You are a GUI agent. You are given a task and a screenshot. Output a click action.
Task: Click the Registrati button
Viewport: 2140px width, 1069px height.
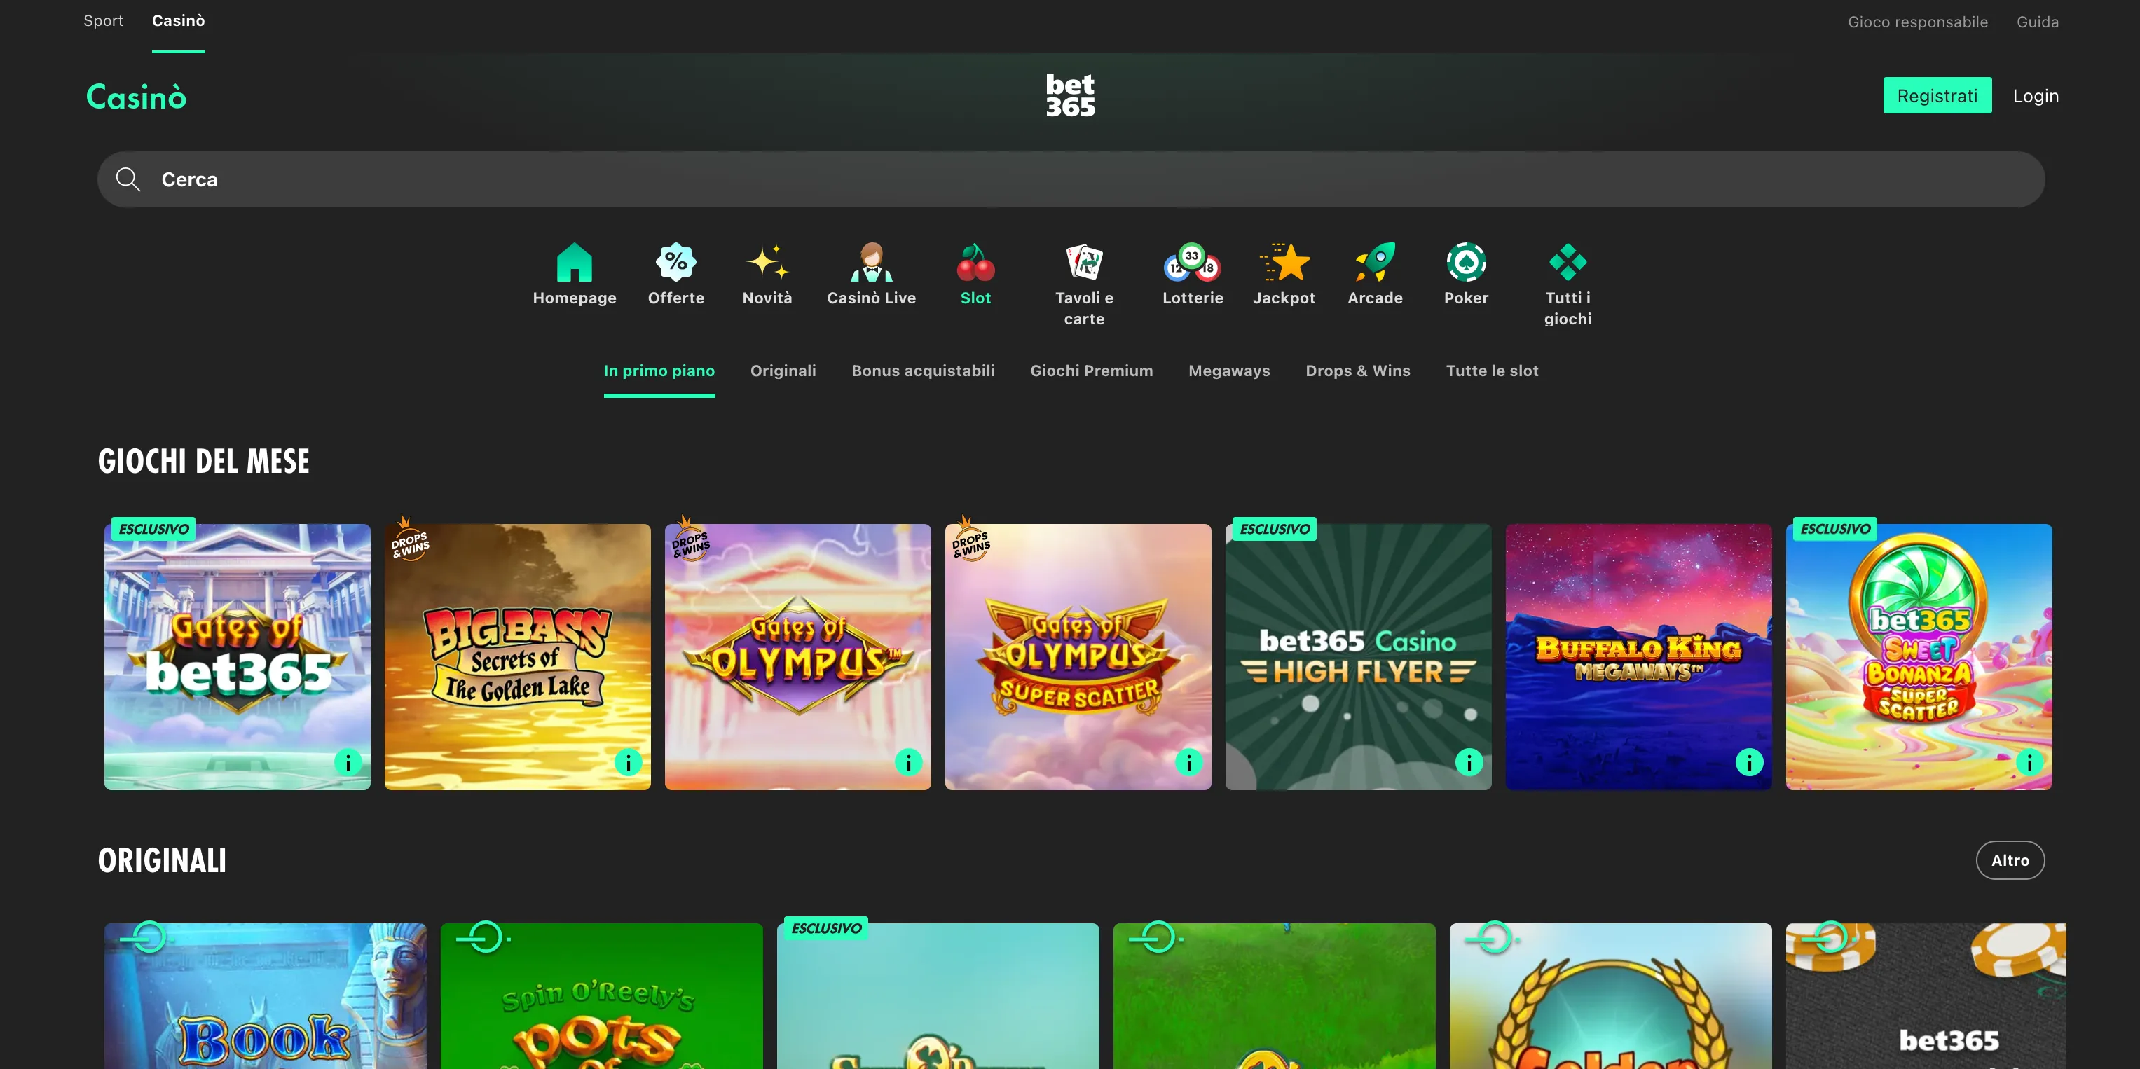pyautogui.click(x=1937, y=95)
